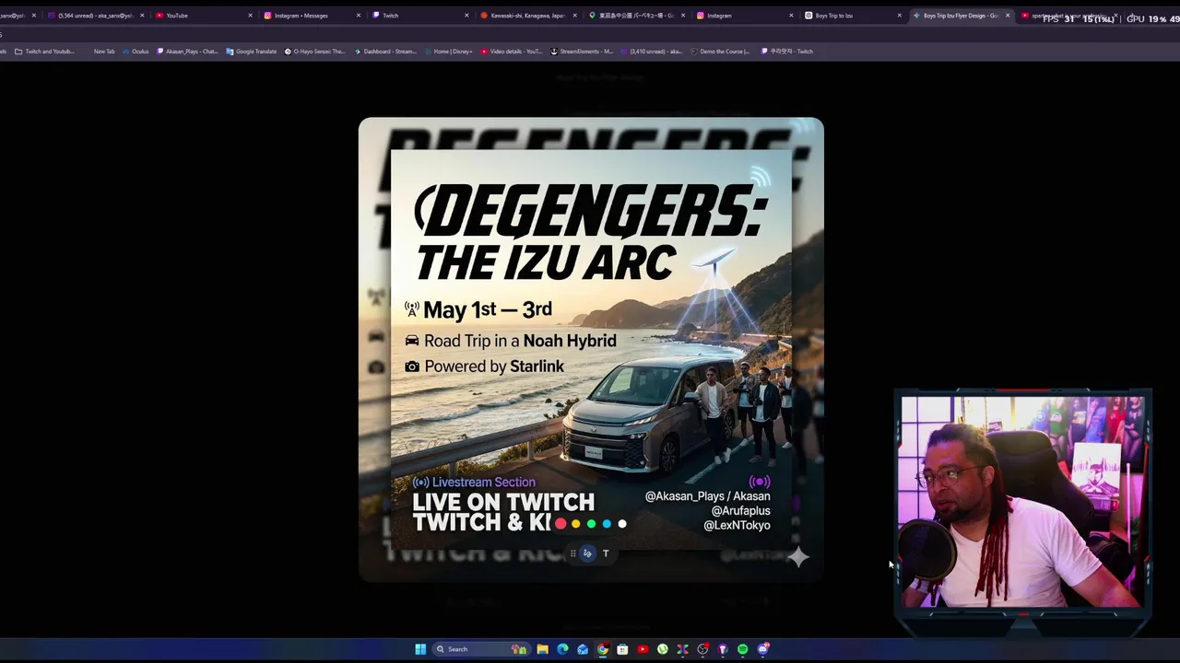Select the green annotation color swatch
Viewport: 1180px width, 663px height.
pos(591,524)
